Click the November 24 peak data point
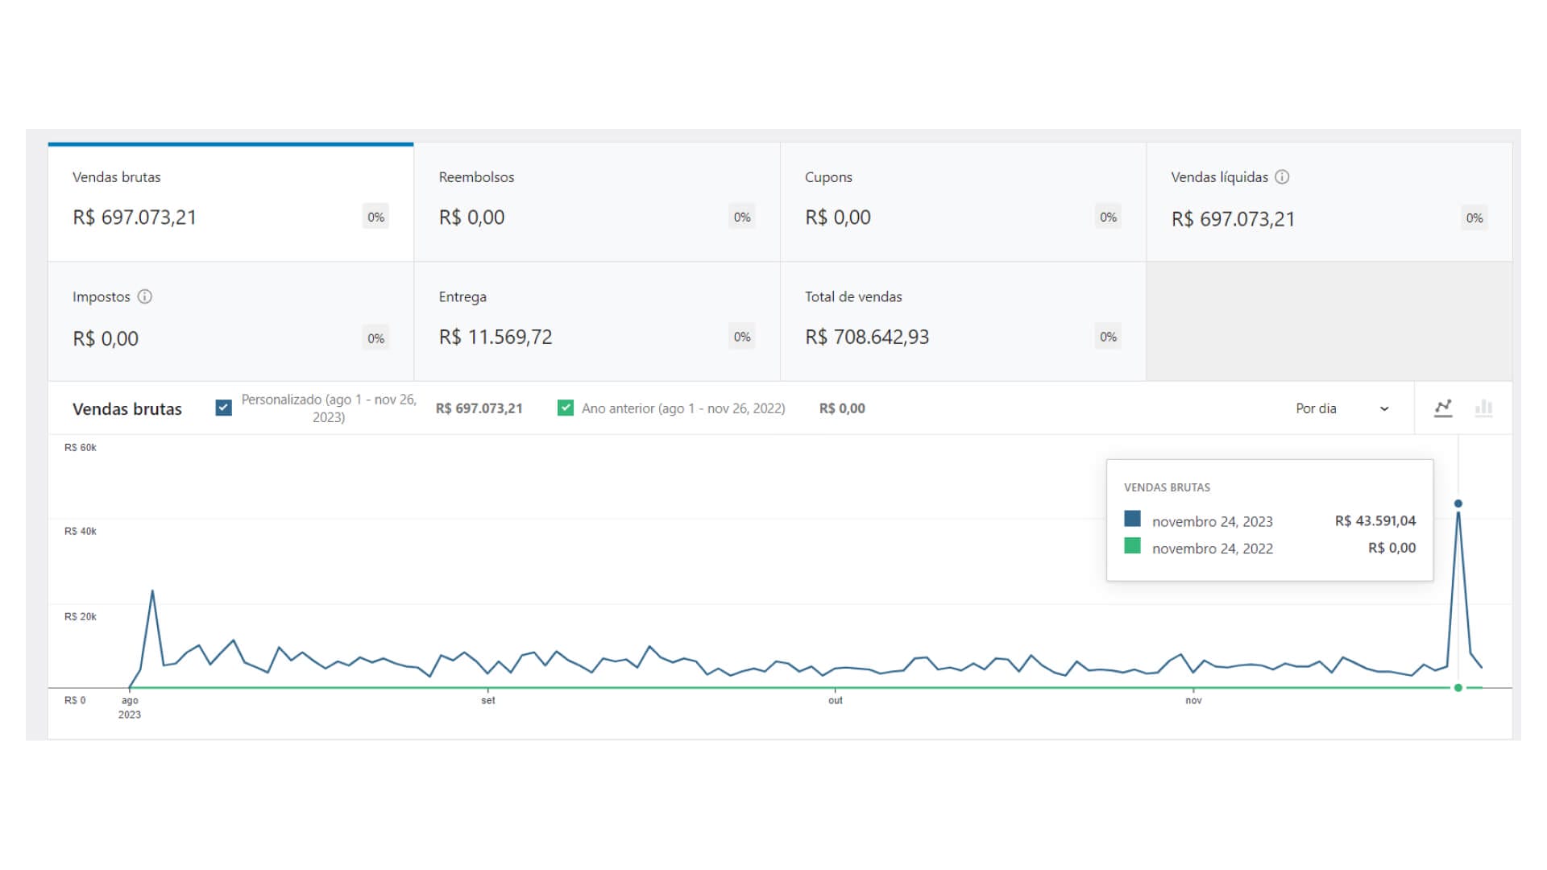The height and width of the screenshot is (870, 1547). point(1458,503)
